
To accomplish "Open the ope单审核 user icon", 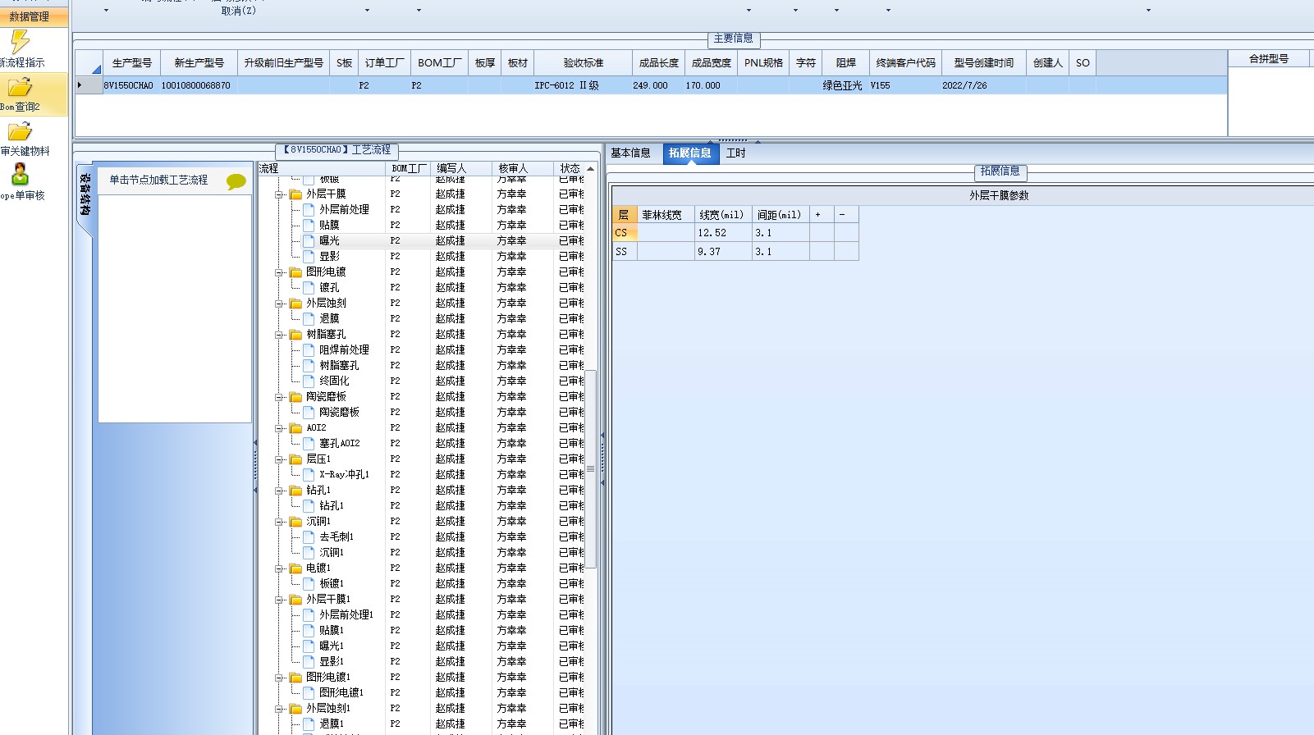I will (x=20, y=174).
